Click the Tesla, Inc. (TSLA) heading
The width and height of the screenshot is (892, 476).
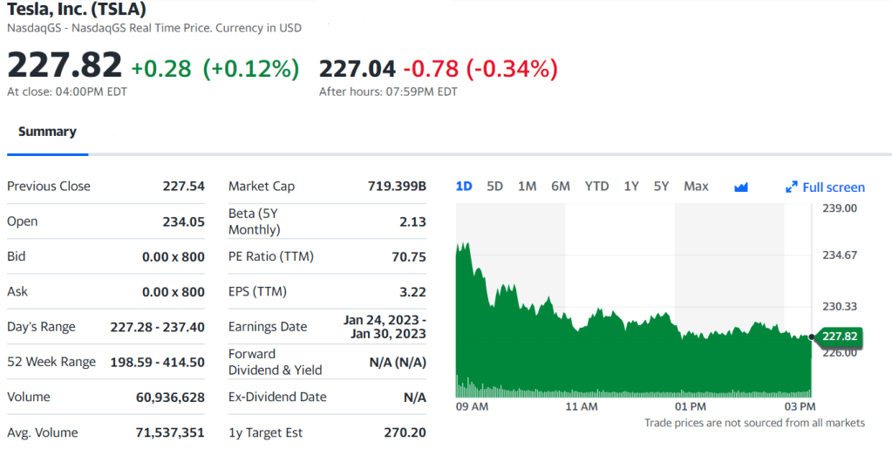(x=77, y=10)
